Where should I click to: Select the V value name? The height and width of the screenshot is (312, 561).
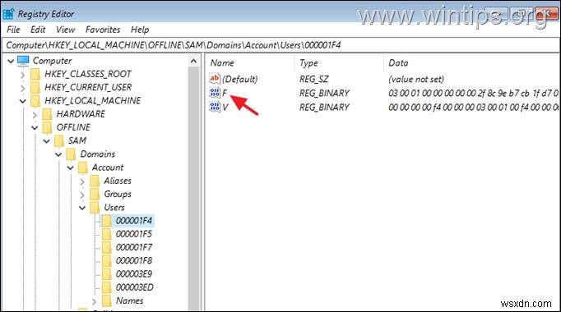pyautogui.click(x=225, y=107)
